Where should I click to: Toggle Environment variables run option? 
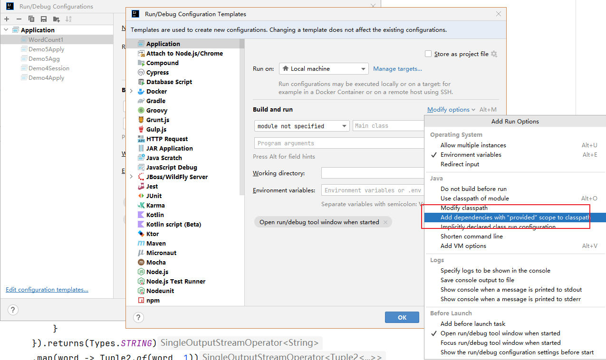tap(515, 155)
